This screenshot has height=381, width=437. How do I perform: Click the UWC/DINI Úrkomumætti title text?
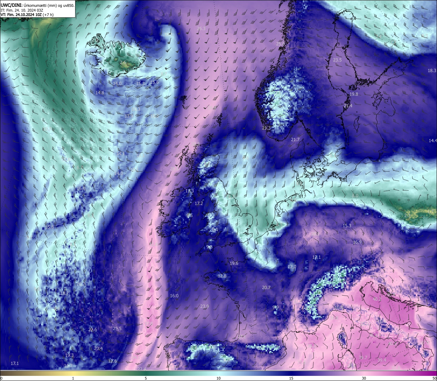point(37,5)
